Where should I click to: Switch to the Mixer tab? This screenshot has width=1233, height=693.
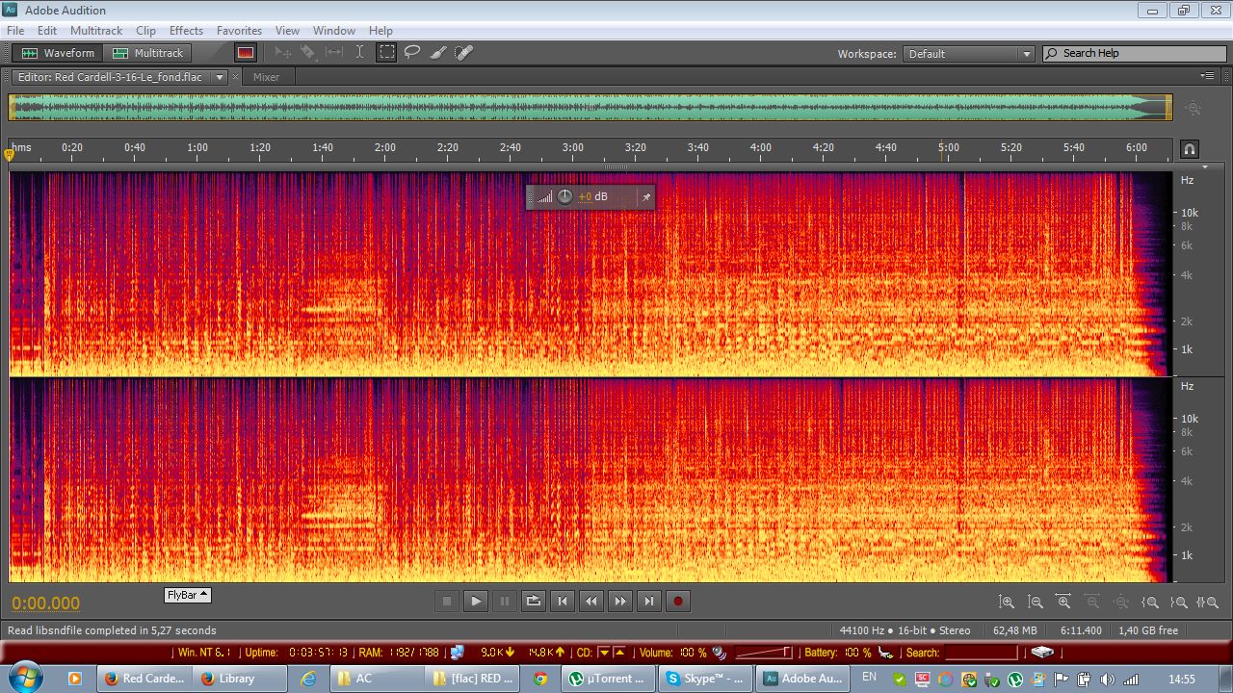(x=266, y=77)
